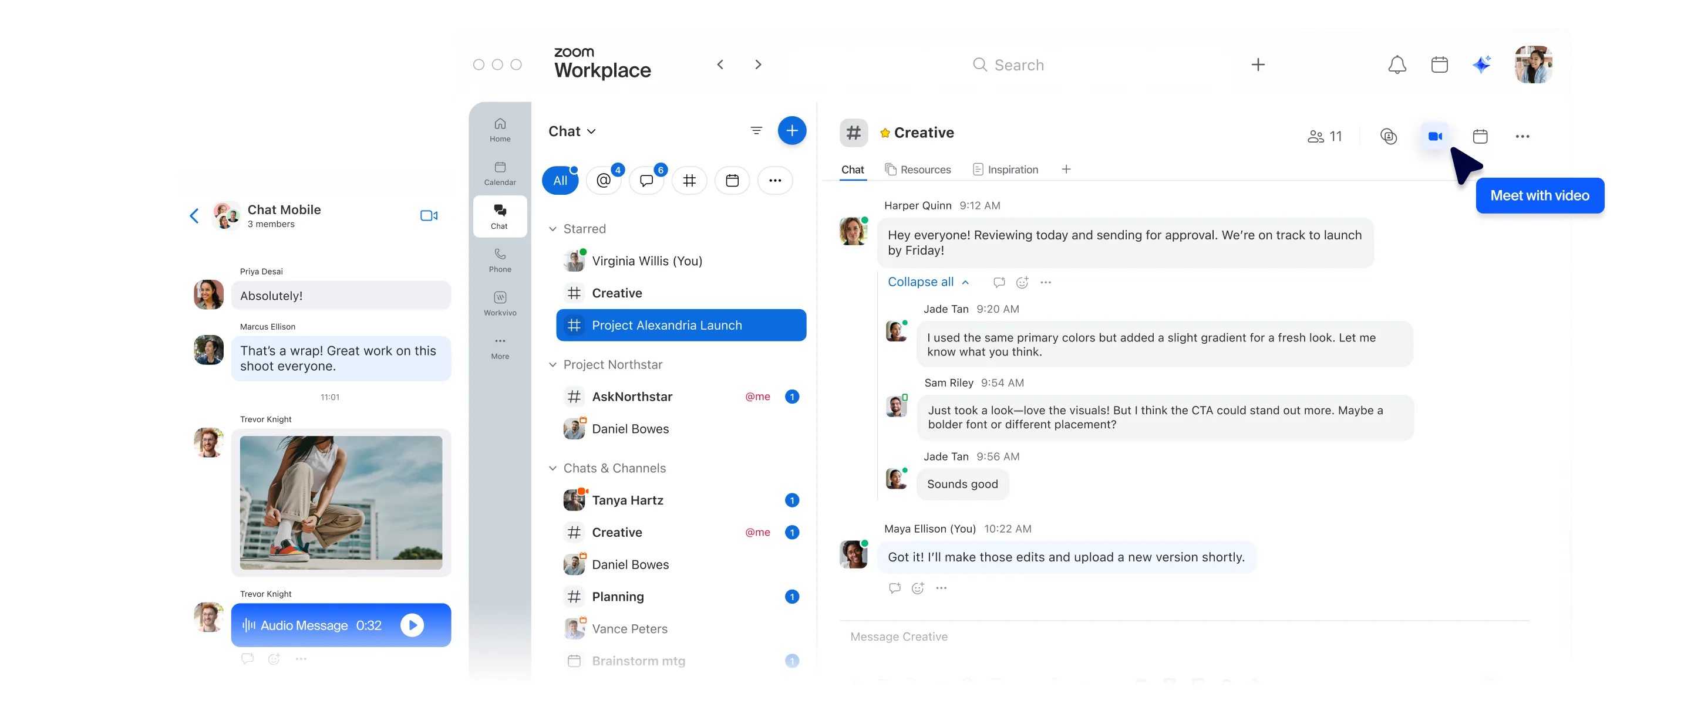Switch to the Resources tab
Viewport: 1691px width, 704px height.
(x=918, y=170)
